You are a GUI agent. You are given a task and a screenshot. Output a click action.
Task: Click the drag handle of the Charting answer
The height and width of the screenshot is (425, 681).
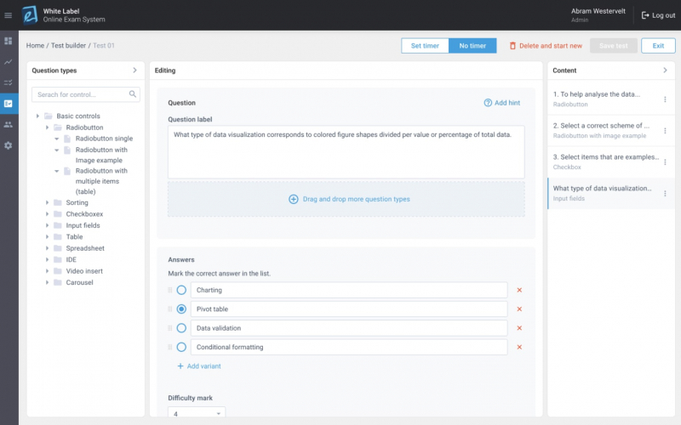pyautogui.click(x=169, y=290)
